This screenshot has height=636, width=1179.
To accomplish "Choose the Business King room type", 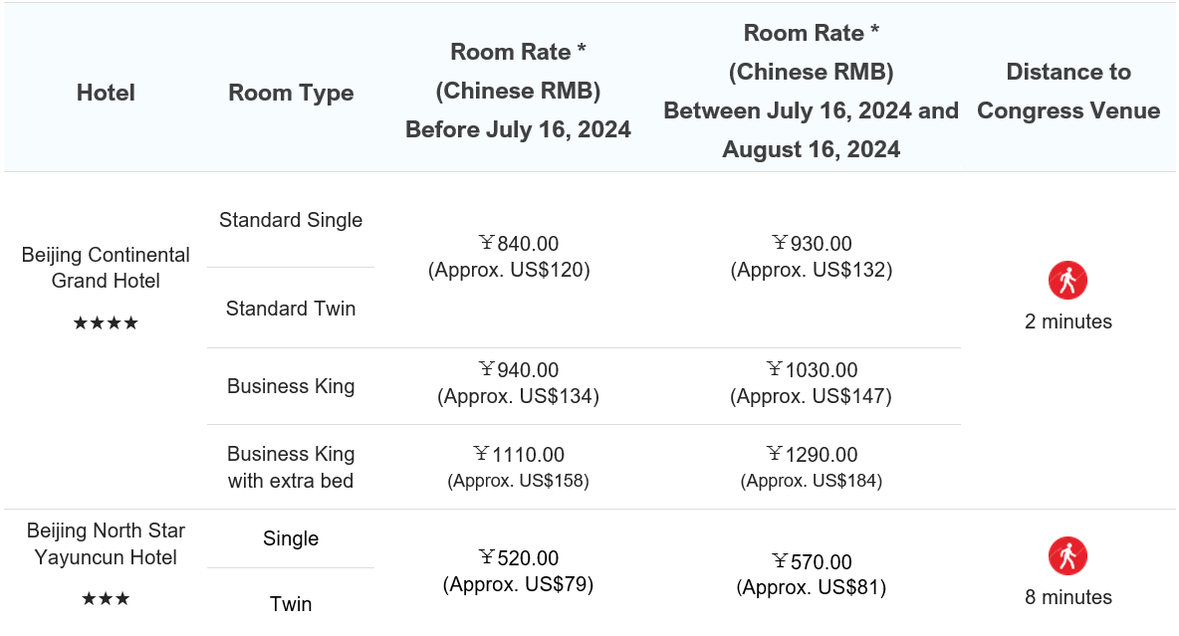I will click(291, 386).
